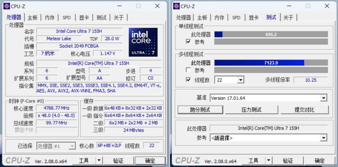This screenshot has width=338, height=167.
Task: Click the 核心速度 4788.77 MHz value
Action: click(57, 108)
